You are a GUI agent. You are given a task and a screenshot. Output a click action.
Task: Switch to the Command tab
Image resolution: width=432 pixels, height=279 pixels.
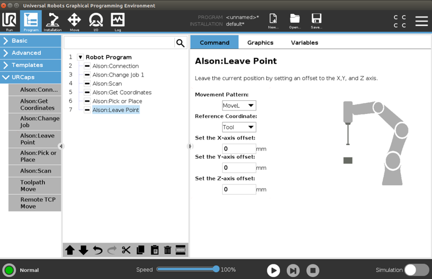point(215,43)
